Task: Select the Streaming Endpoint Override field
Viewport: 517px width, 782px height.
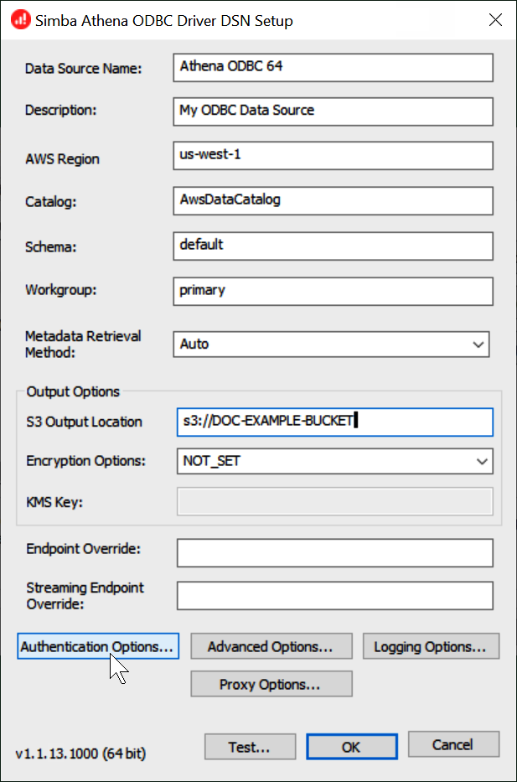Action: (333, 596)
